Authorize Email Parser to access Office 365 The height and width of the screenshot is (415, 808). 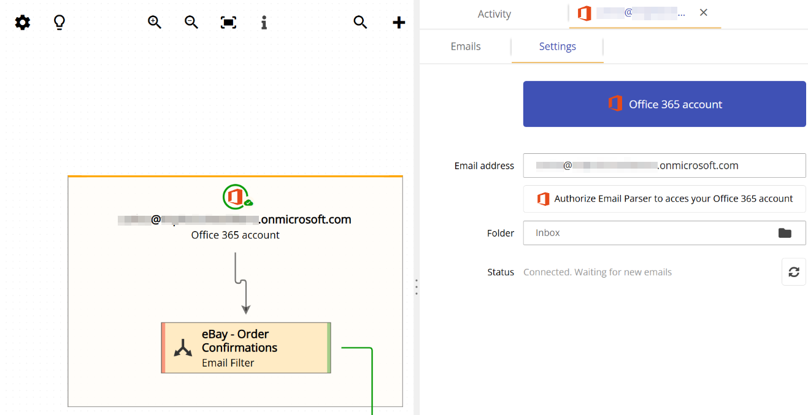coord(664,199)
